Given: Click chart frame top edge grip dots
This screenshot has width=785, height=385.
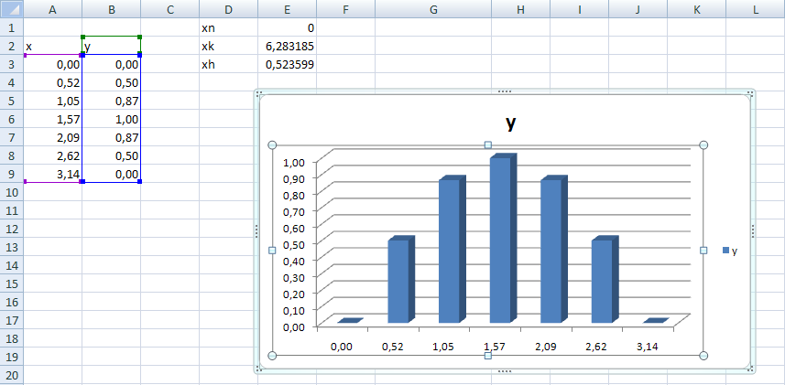Looking at the screenshot, I should 505,92.
